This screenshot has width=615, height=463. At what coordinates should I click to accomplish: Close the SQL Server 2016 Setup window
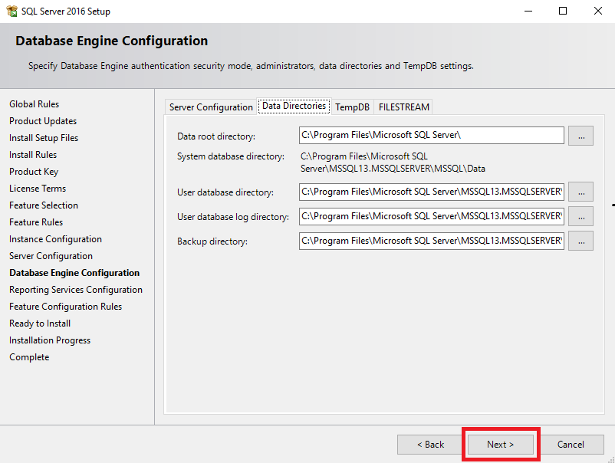[x=597, y=11]
